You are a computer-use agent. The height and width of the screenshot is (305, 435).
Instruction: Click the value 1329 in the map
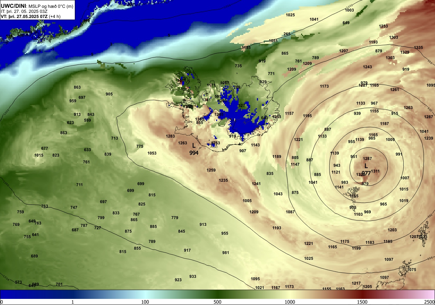tap(405, 52)
